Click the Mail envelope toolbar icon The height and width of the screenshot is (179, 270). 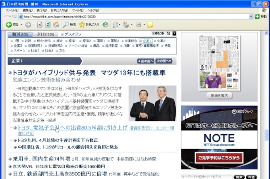tap(115, 25)
